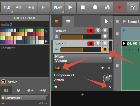Click the audio waveform icon on Audio 2
140x106 pixels.
click(x=56, y=49)
